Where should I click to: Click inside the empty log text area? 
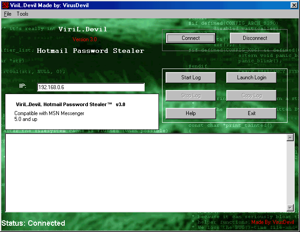tap(145, 172)
